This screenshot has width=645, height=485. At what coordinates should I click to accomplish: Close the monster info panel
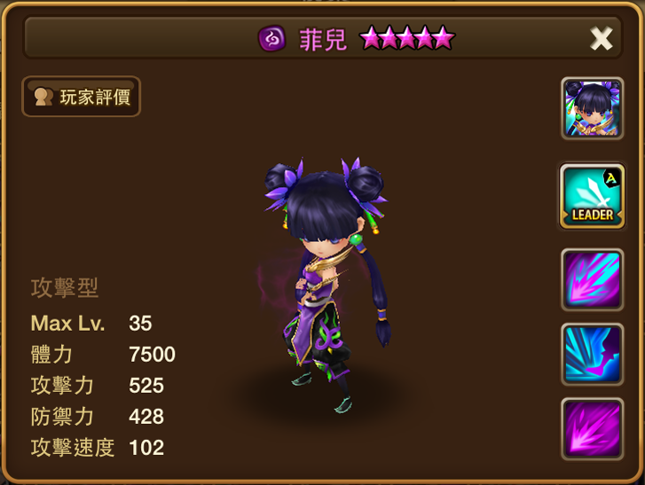coord(601,39)
